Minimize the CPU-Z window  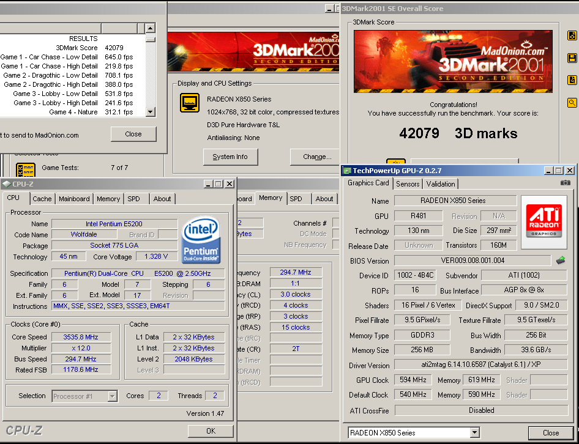click(x=208, y=184)
